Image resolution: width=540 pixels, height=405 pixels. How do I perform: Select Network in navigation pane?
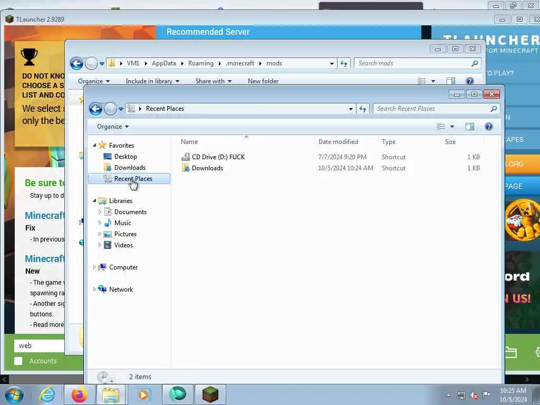(x=121, y=290)
